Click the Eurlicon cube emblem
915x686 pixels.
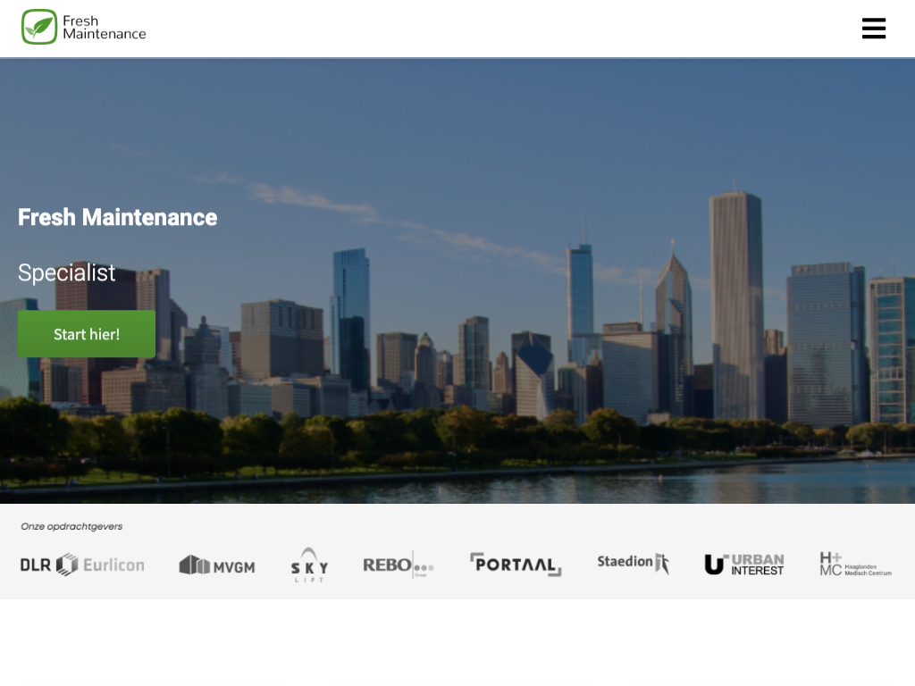point(67,565)
